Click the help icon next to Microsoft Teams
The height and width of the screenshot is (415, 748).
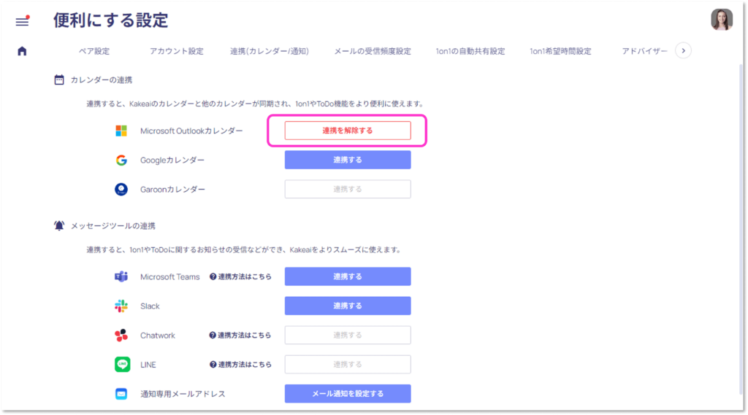pos(213,276)
